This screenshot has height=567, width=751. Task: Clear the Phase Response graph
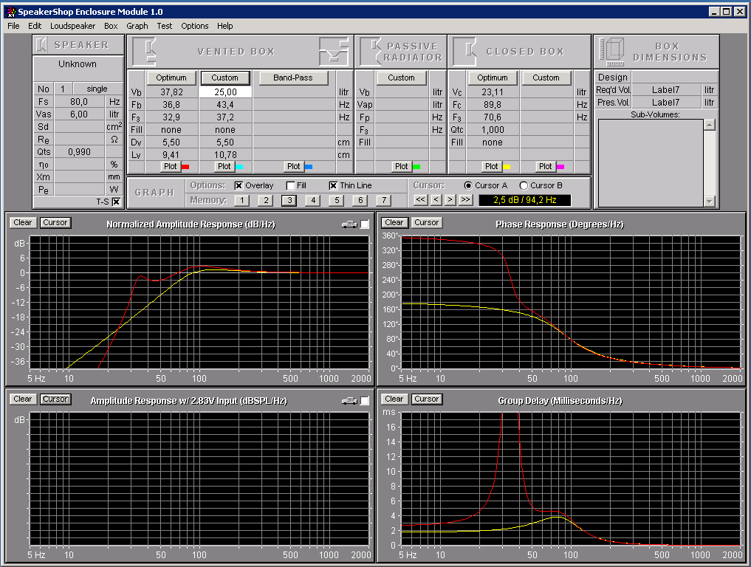tap(394, 222)
